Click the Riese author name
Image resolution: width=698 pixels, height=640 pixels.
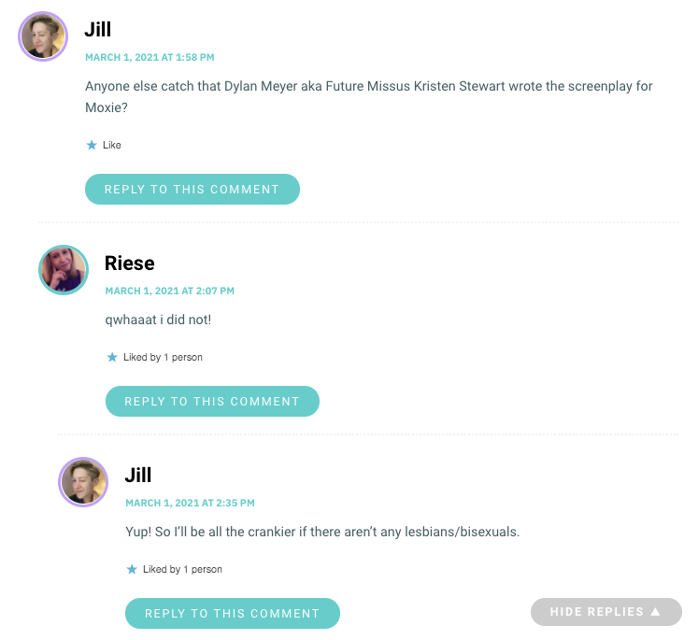130,263
